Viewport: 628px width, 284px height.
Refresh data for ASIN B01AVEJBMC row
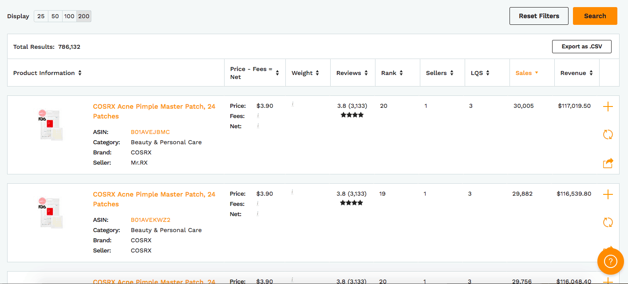[x=608, y=134]
